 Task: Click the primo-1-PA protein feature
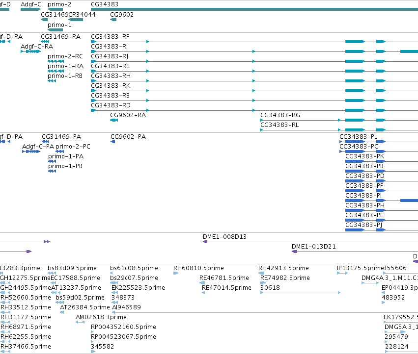point(52,161)
